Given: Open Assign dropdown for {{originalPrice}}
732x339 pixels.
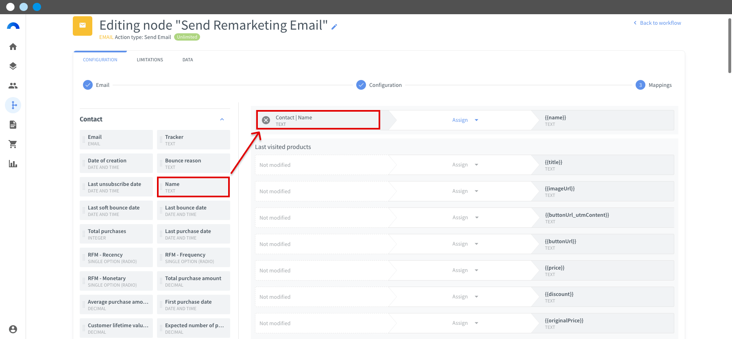Looking at the screenshot, I should (x=465, y=323).
